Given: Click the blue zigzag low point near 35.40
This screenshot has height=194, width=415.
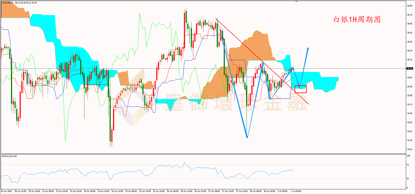Looking at the screenshot, I should point(247,137).
